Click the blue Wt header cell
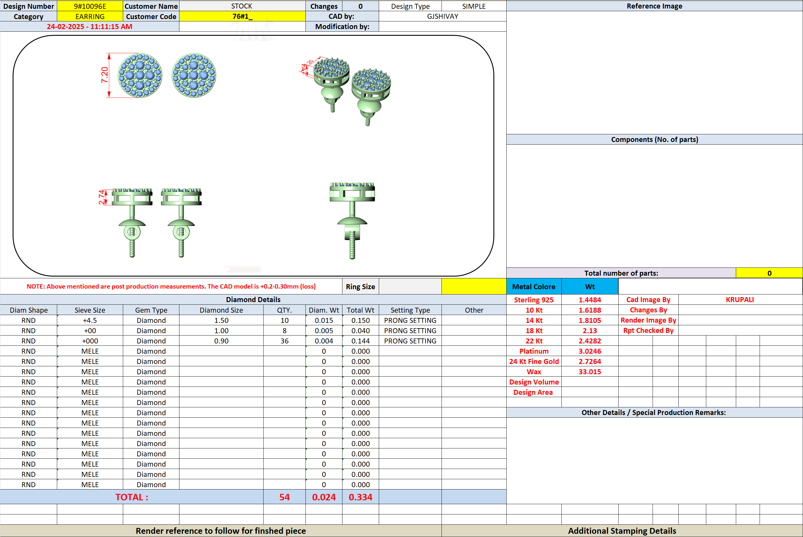The image size is (803, 537). click(x=590, y=287)
